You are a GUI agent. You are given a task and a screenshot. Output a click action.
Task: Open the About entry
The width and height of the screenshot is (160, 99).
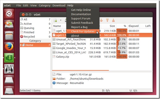[83, 36]
